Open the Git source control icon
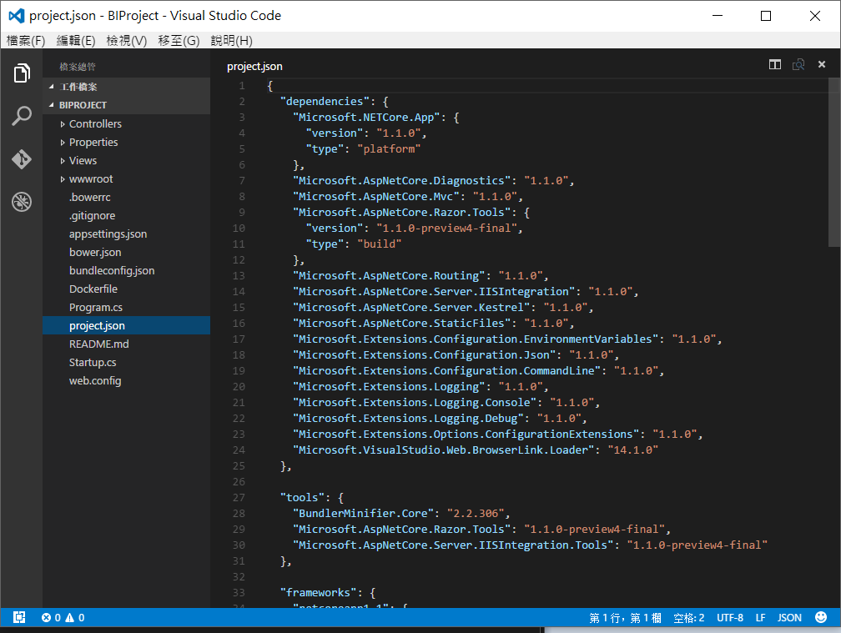Viewport: 841px width, 633px height. 22,159
